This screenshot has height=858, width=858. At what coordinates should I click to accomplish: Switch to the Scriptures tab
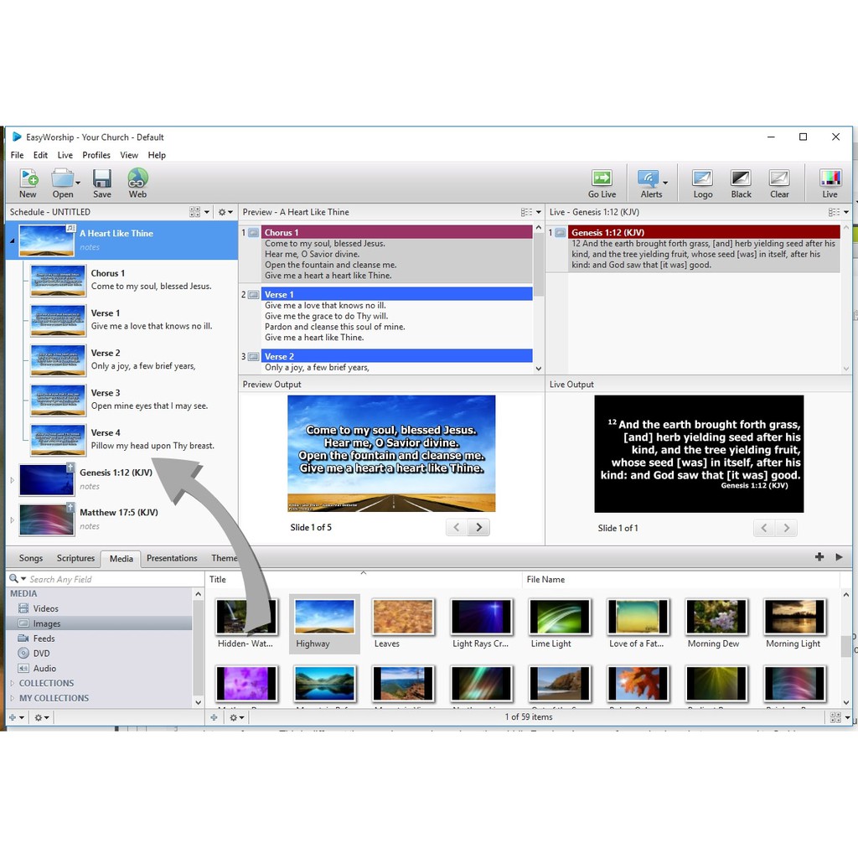[75, 558]
